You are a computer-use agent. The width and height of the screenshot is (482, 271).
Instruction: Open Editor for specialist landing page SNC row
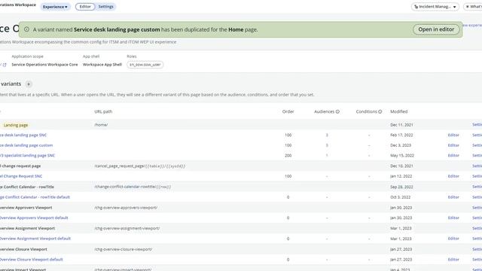(x=453, y=156)
